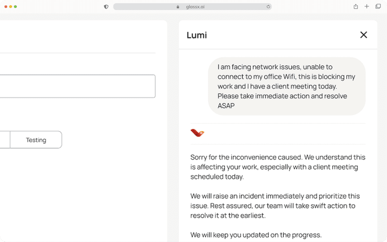Select the segment left of Testing
This screenshot has height=242, width=387.
(x=5, y=140)
